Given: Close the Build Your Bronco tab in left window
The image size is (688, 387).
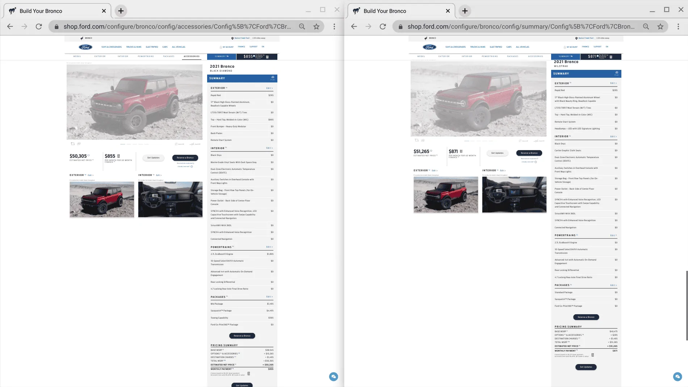Looking at the screenshot, I should [104, 11].
